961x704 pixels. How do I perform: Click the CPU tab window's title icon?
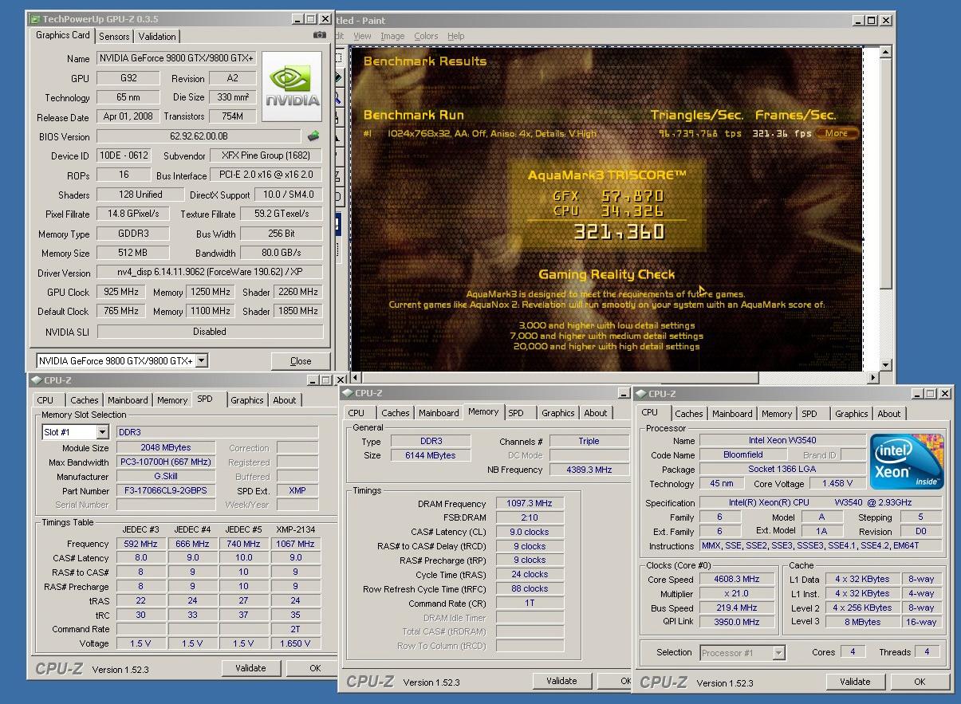[x=641, y=394]
